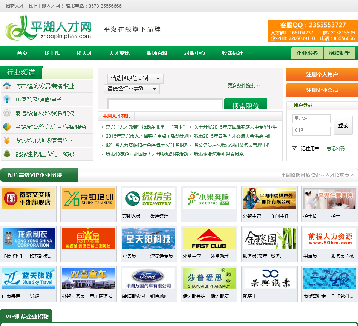Open 收费标准 navigation item

click(233, 53)
